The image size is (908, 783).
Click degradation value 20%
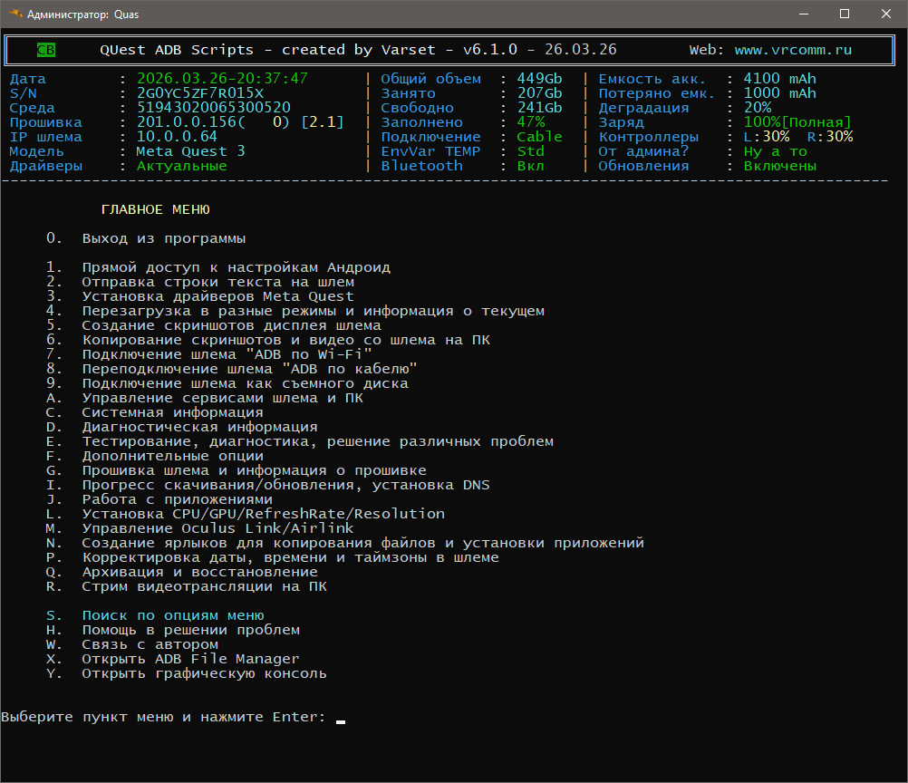tap(758, 107)
